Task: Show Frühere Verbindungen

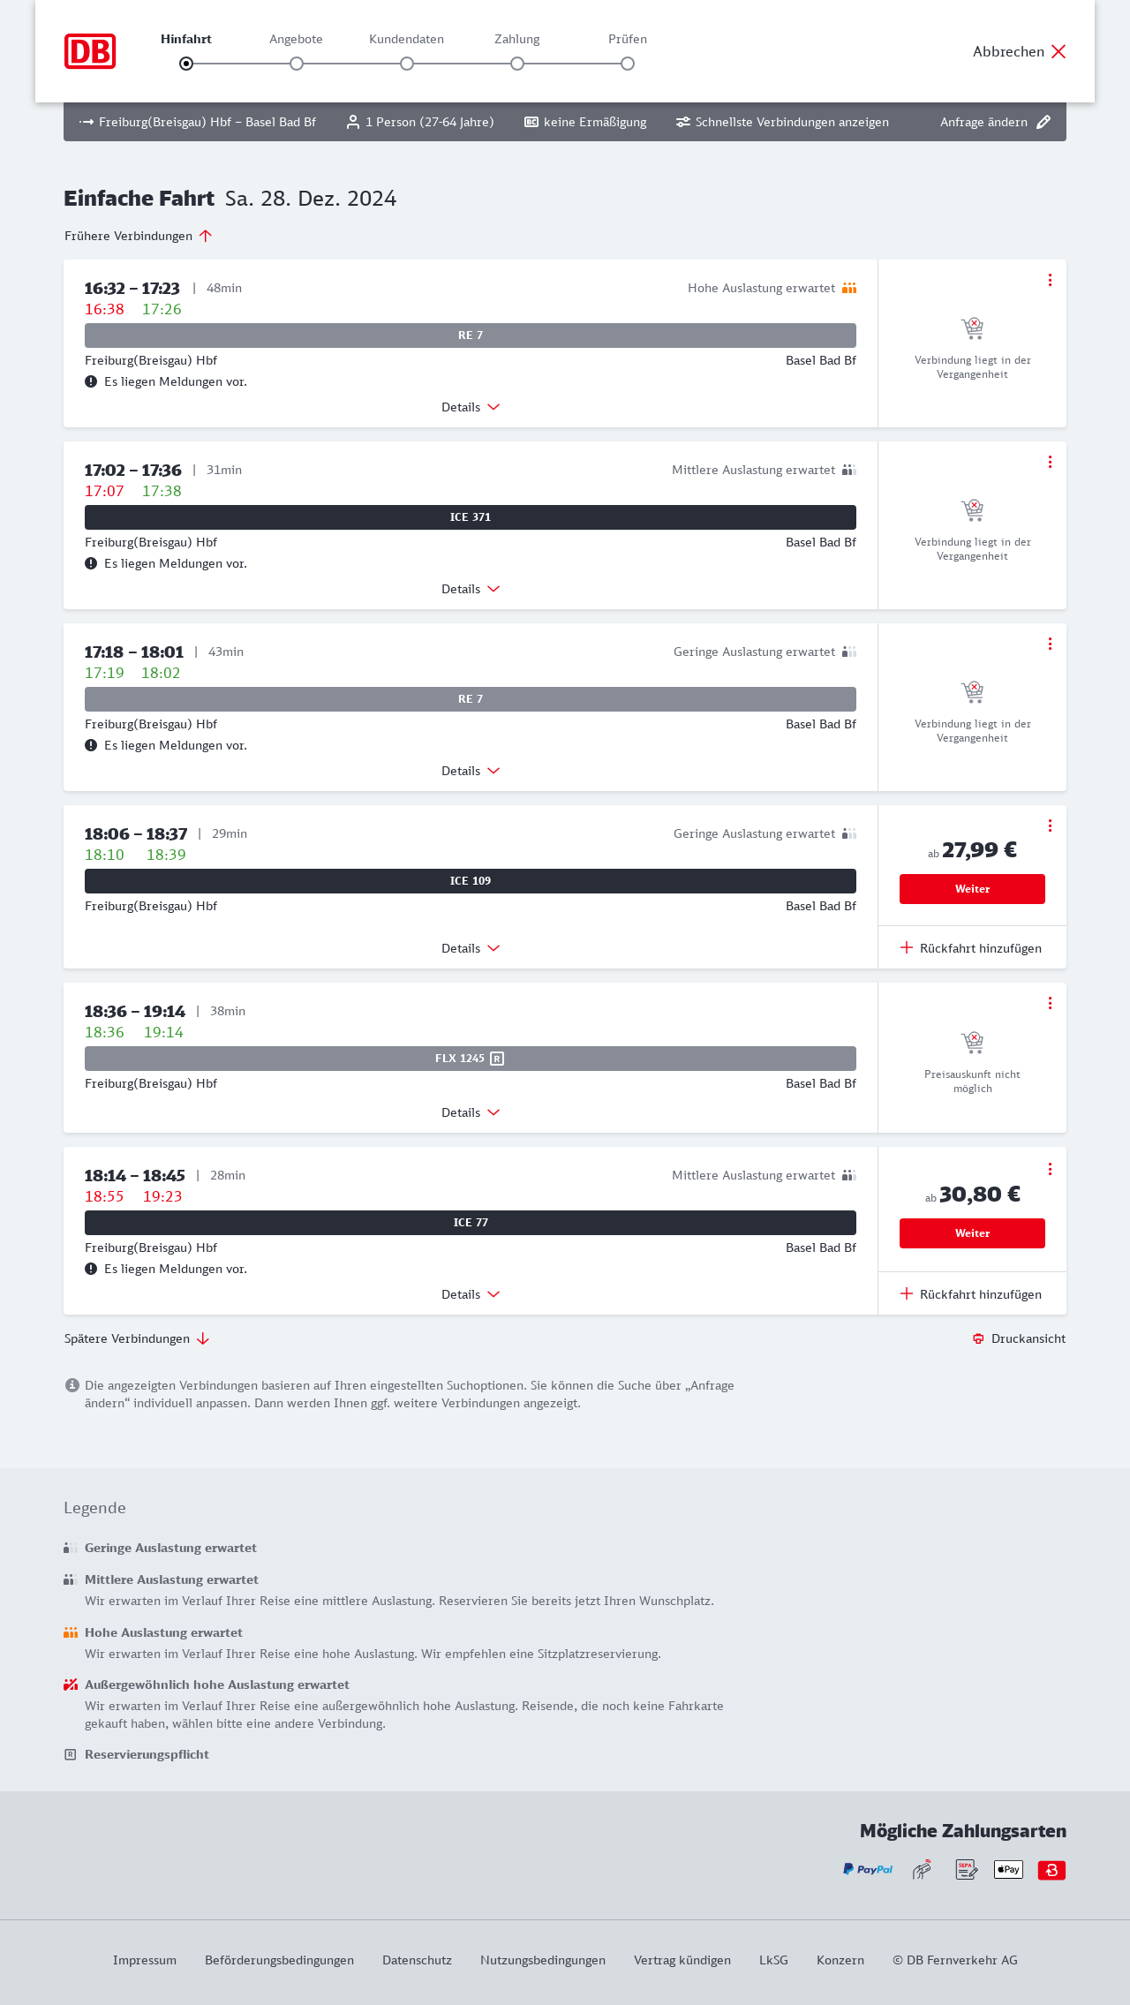Action: click(x=139, y=236)
